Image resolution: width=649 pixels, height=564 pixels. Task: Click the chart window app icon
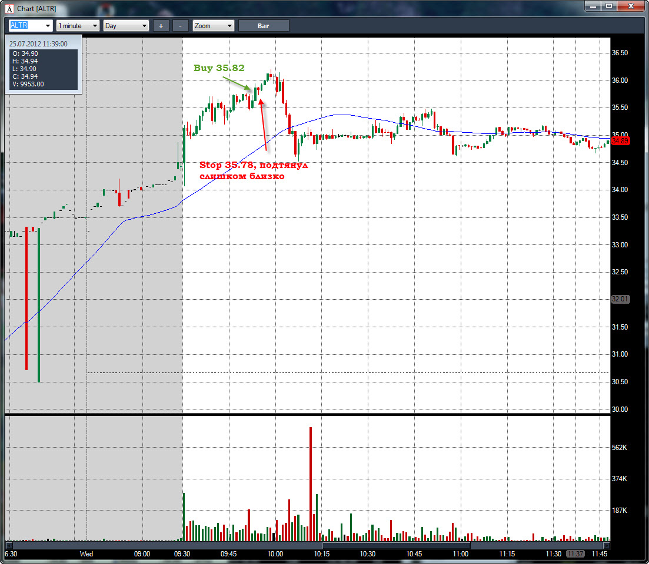coord(9,9)
